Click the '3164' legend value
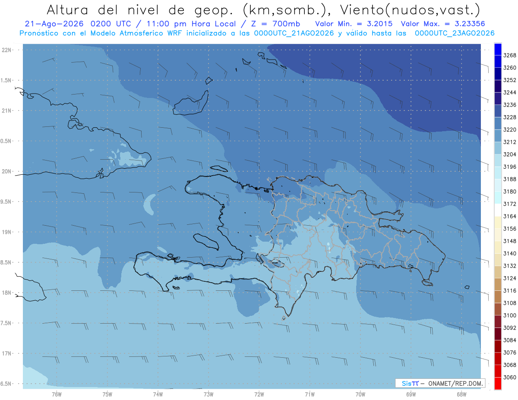The image size is (518, 400). tap(510, 217)
